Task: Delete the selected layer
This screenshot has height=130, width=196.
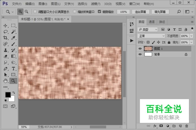Action: [x=186, y=126]
